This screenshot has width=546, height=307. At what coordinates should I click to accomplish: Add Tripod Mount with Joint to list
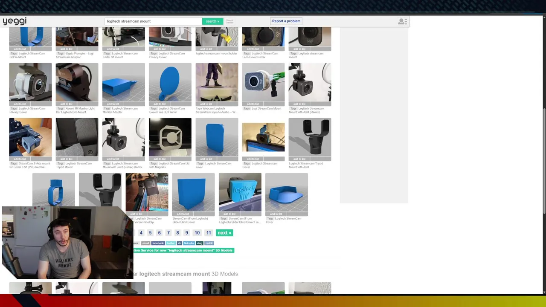click(x=299, y=159)
